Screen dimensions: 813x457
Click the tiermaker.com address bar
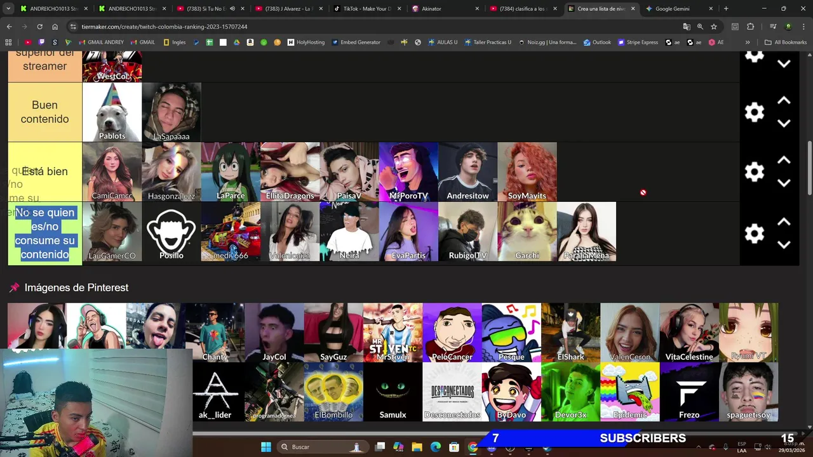click(x=375, y=27)
